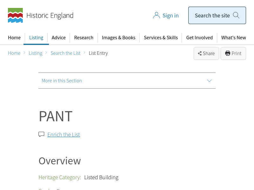Click the Historic England logo
The width and height of the screenshot is (254, 190).
[x=40, y=16]
